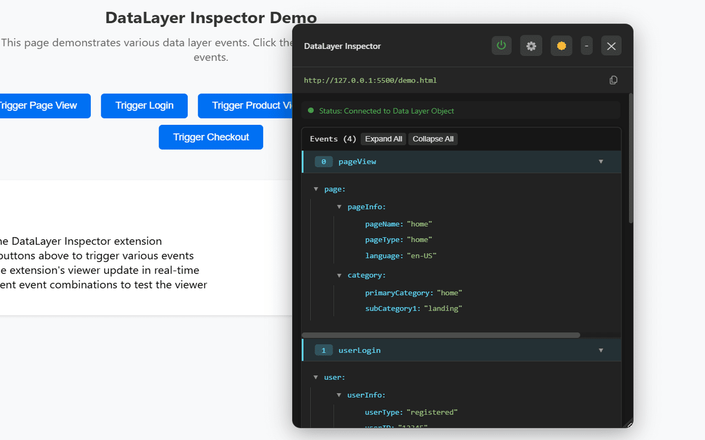Click the pageView event index badge 0

[324, 162]
